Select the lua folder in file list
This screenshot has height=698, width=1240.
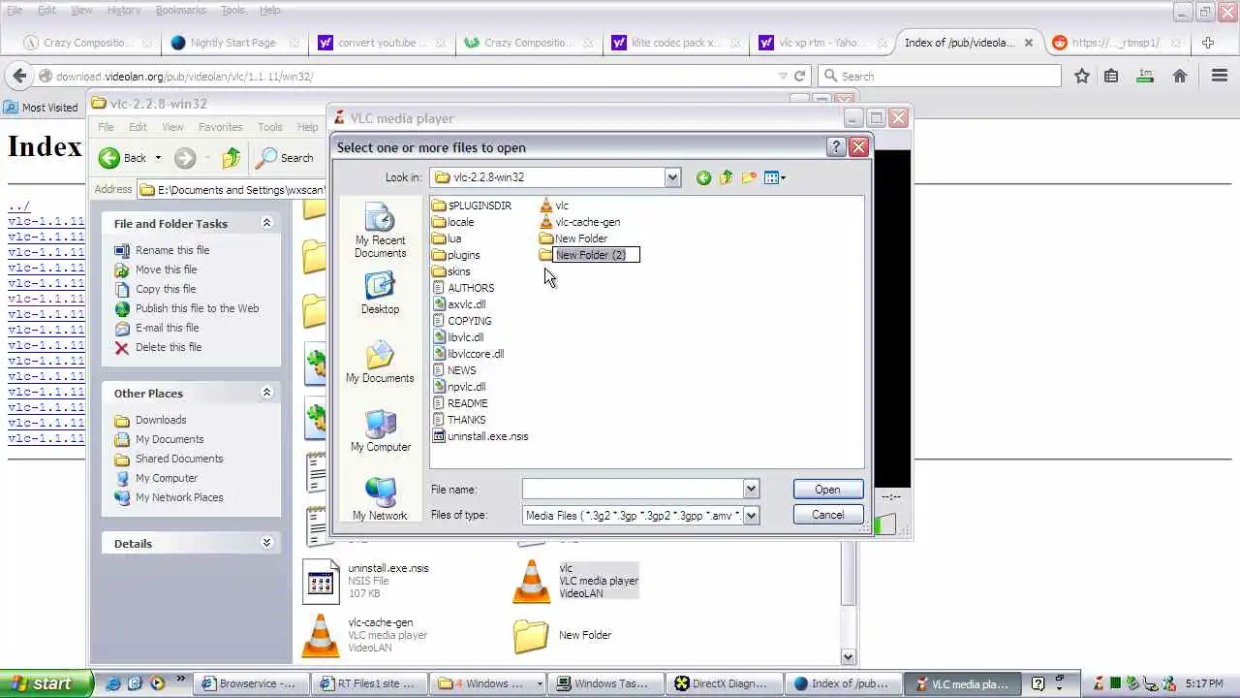pos(447,238)
